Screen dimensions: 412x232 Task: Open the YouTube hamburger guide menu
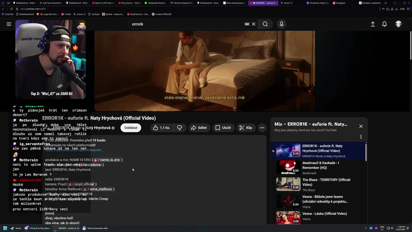(9, 24)
